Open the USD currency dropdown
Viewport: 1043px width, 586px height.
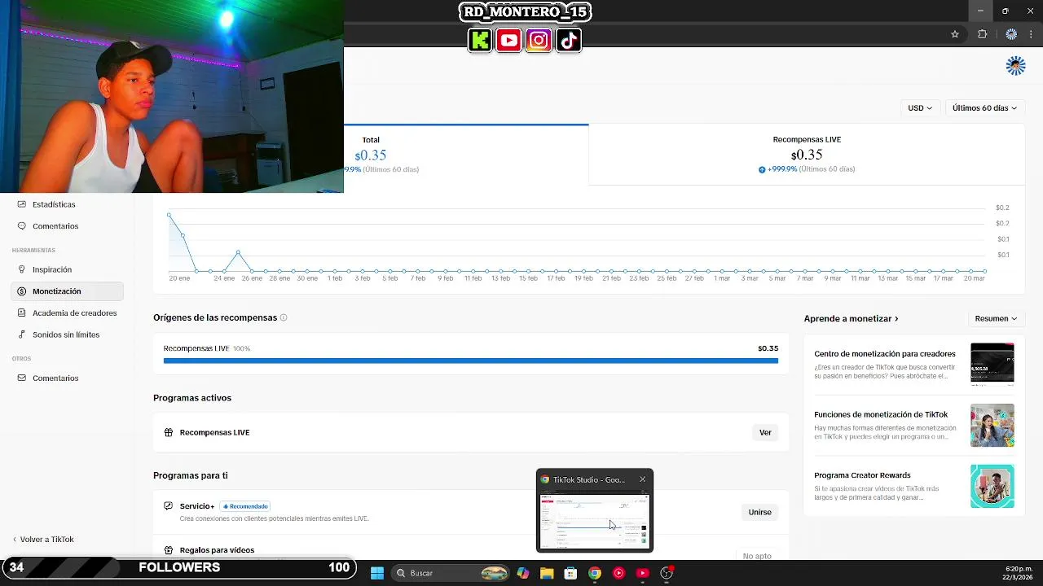(920, 107)
